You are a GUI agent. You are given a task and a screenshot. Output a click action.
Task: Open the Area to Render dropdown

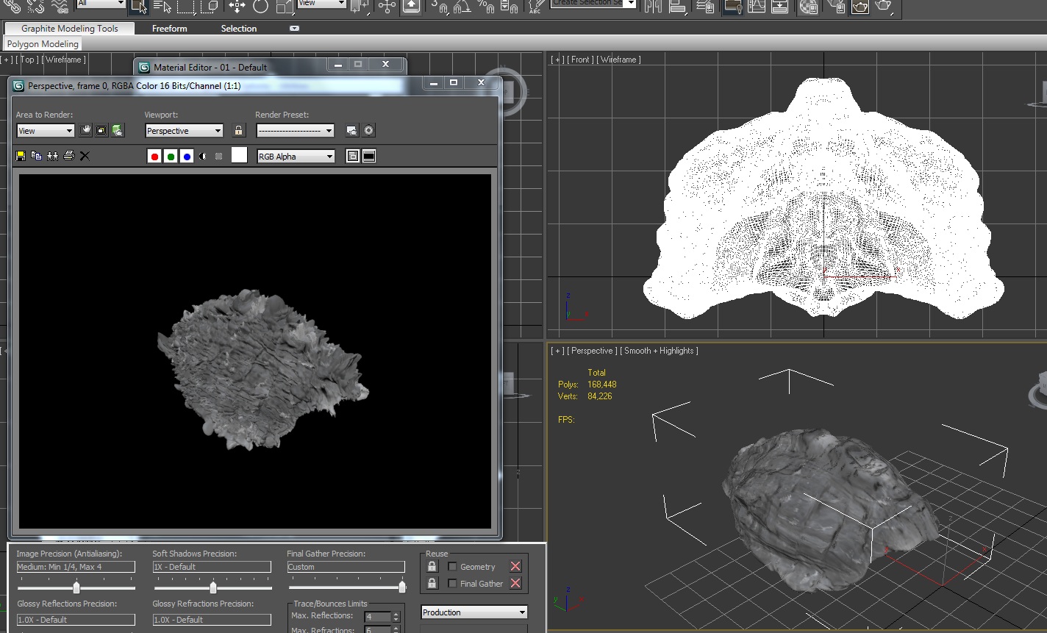click(x=46, y=131)
